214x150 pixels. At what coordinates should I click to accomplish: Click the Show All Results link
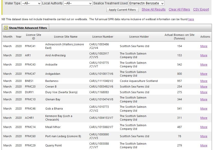(154, 9)
